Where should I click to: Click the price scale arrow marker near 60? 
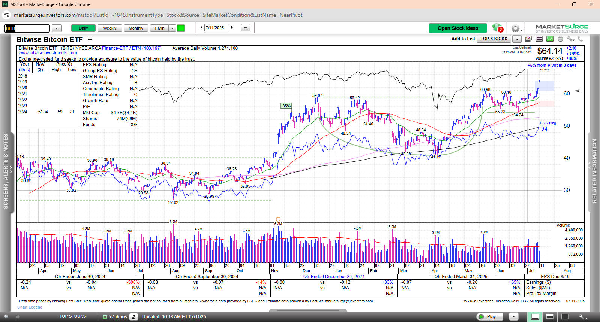click(577, 91)
